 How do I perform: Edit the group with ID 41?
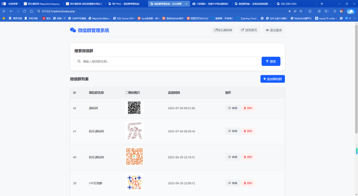click(x=232, y=131)
